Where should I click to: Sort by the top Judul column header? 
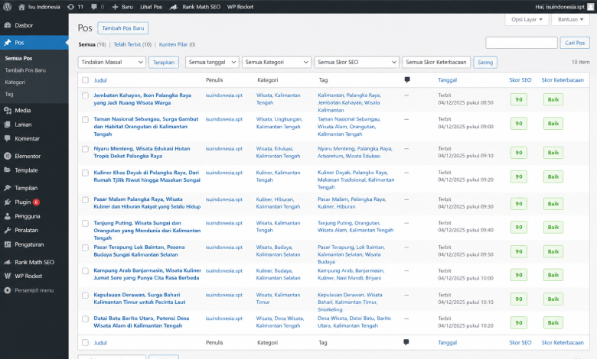pyautogui.click(x=100, y=80)
